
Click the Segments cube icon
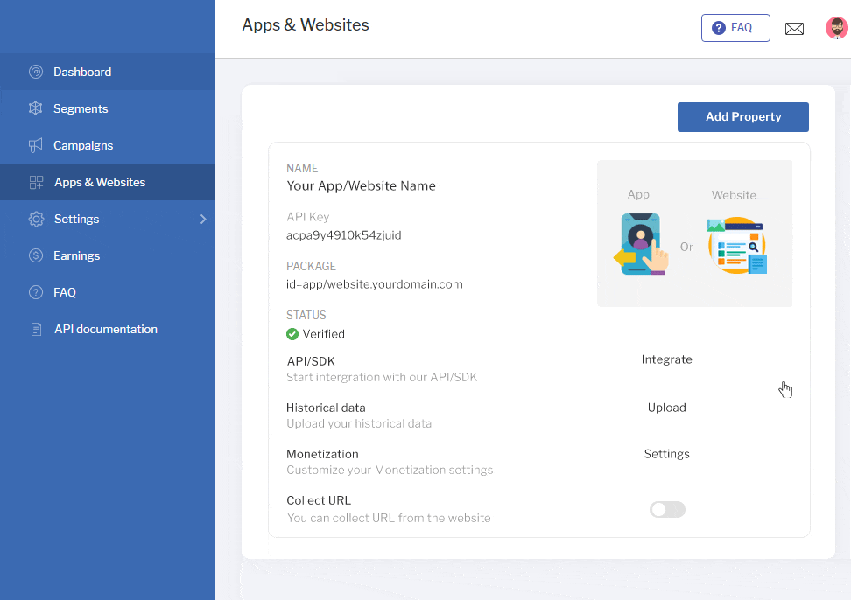click(x=36, y=108)
